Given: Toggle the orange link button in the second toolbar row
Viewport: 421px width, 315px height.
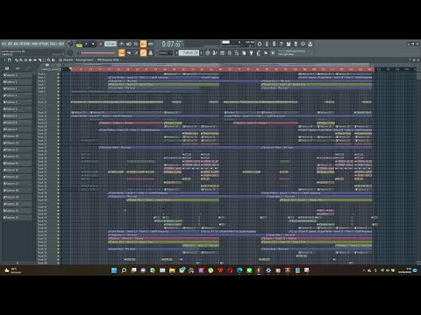Looking at the screenshot, I should 143,52.
